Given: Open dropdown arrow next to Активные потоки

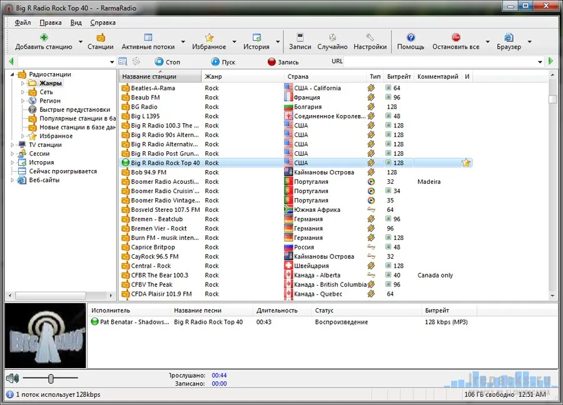Looking at the screenshot, I should 183,42.
